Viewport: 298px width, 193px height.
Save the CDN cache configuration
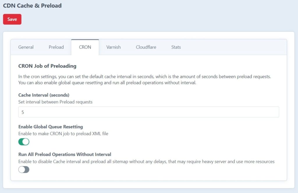click(x=12, y=19)
